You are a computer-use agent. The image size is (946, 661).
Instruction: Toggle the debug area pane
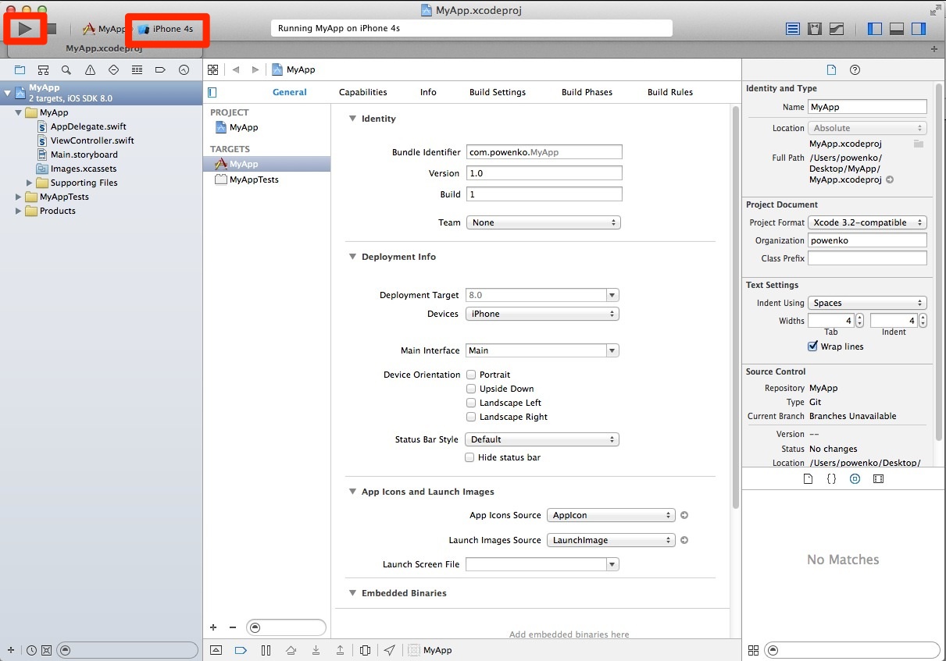point(897,29)
